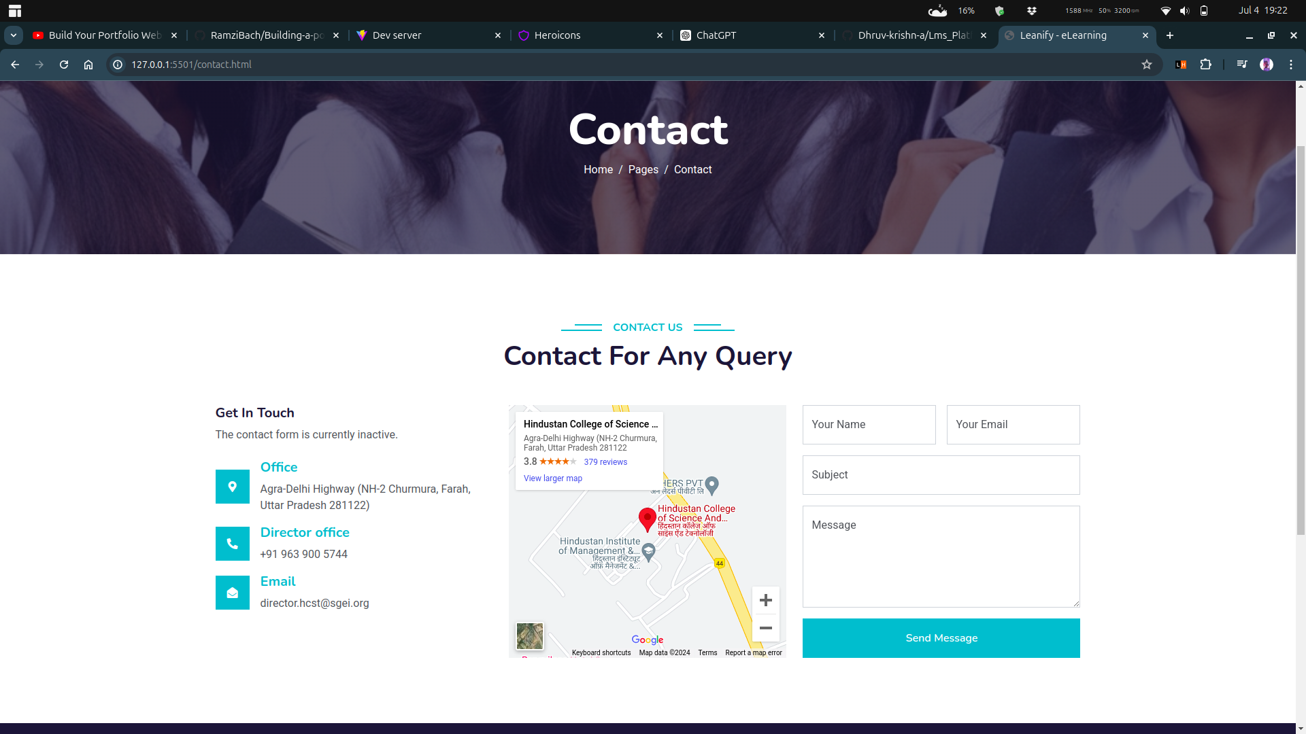Expand the tab search dropdown arrow

14,35
